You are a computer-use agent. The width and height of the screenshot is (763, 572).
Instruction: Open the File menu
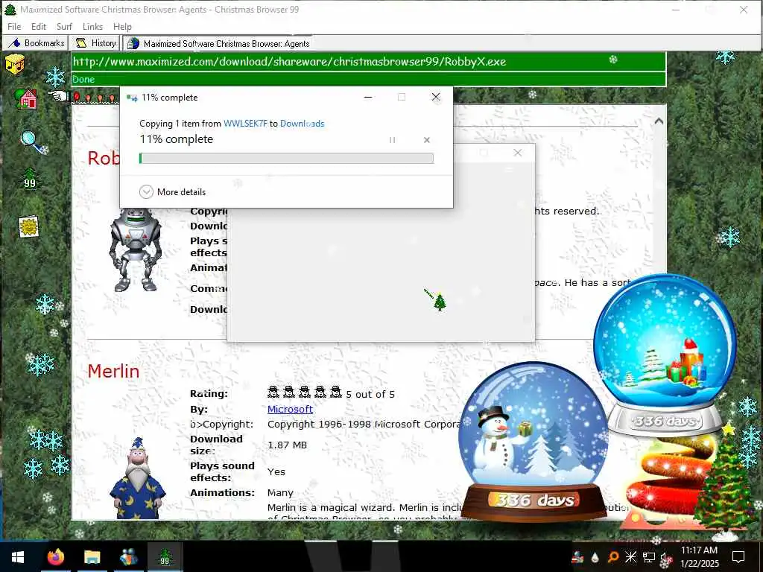pos(14,27)
